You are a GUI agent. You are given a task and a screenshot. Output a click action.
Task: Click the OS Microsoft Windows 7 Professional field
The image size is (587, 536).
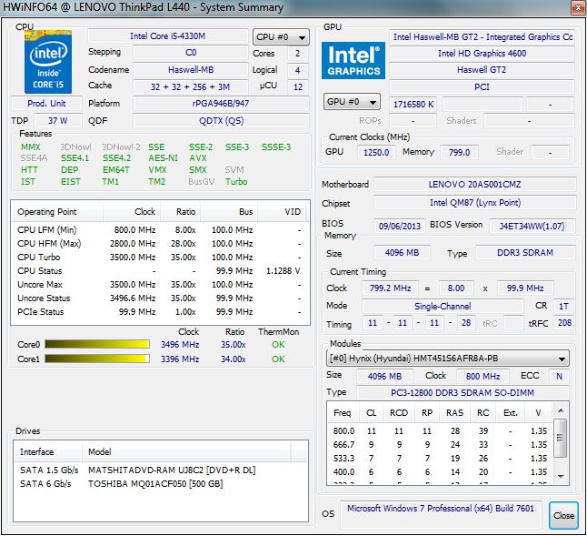tap(441, 514)
